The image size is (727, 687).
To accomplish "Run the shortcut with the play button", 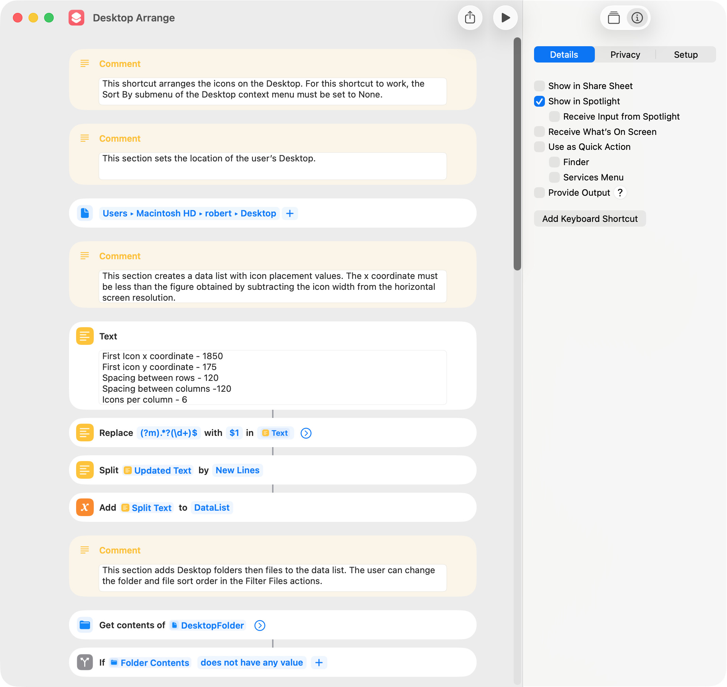I will 505,18.
